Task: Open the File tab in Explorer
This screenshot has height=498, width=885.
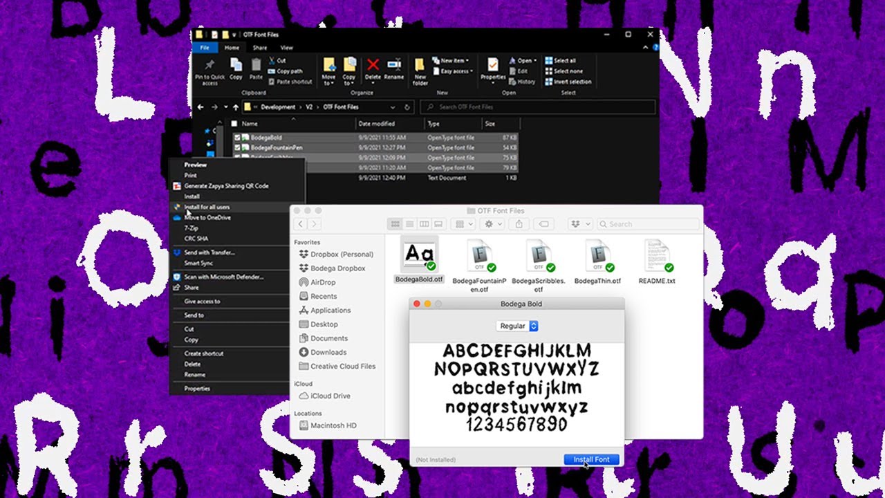Action: [205, 48]
